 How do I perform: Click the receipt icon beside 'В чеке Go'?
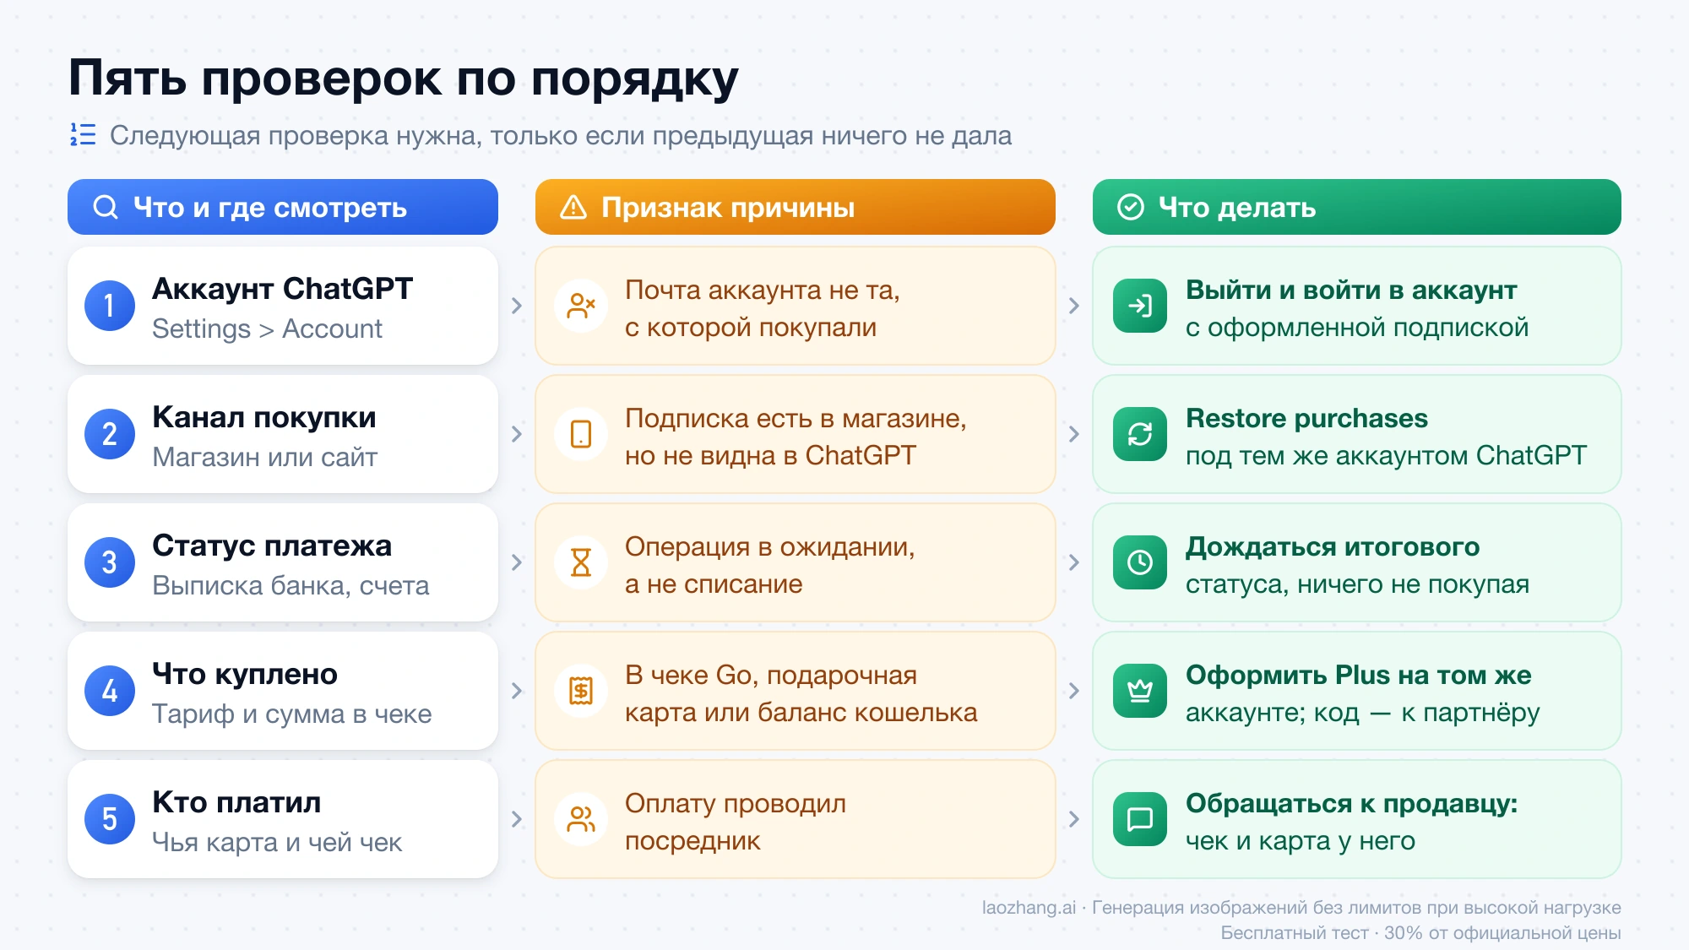pos(581,691)
